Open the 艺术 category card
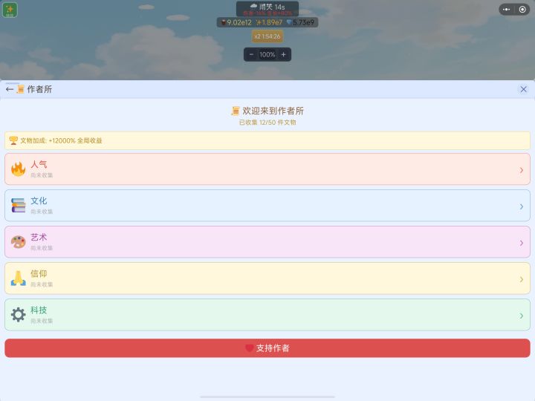The image size is (535, 401). pos(267,242)
